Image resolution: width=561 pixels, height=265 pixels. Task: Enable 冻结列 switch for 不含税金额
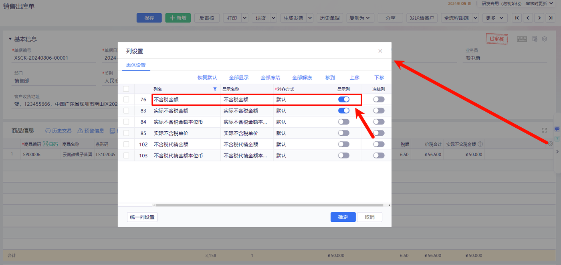coord(379,99)
